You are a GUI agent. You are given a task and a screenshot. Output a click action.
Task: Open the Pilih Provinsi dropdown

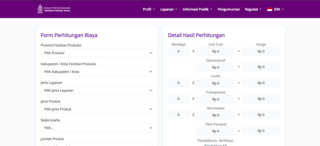click(x=97, y=53)
